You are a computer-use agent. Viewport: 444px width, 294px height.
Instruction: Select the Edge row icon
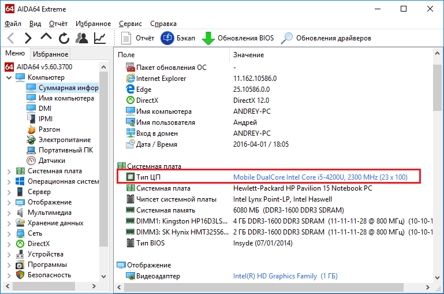pos(130,89)
